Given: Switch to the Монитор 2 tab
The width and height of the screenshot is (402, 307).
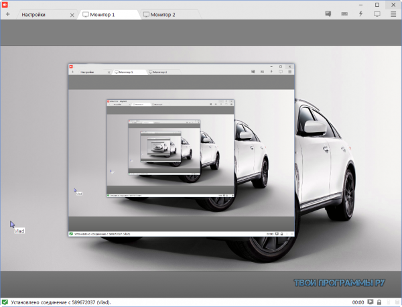Looking at the screenshot, I should pyautogui.click(x=164, y=14).
